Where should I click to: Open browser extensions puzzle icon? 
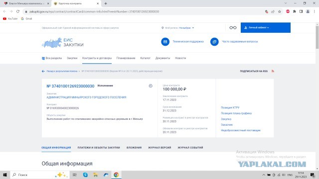(x=295, y=11)
